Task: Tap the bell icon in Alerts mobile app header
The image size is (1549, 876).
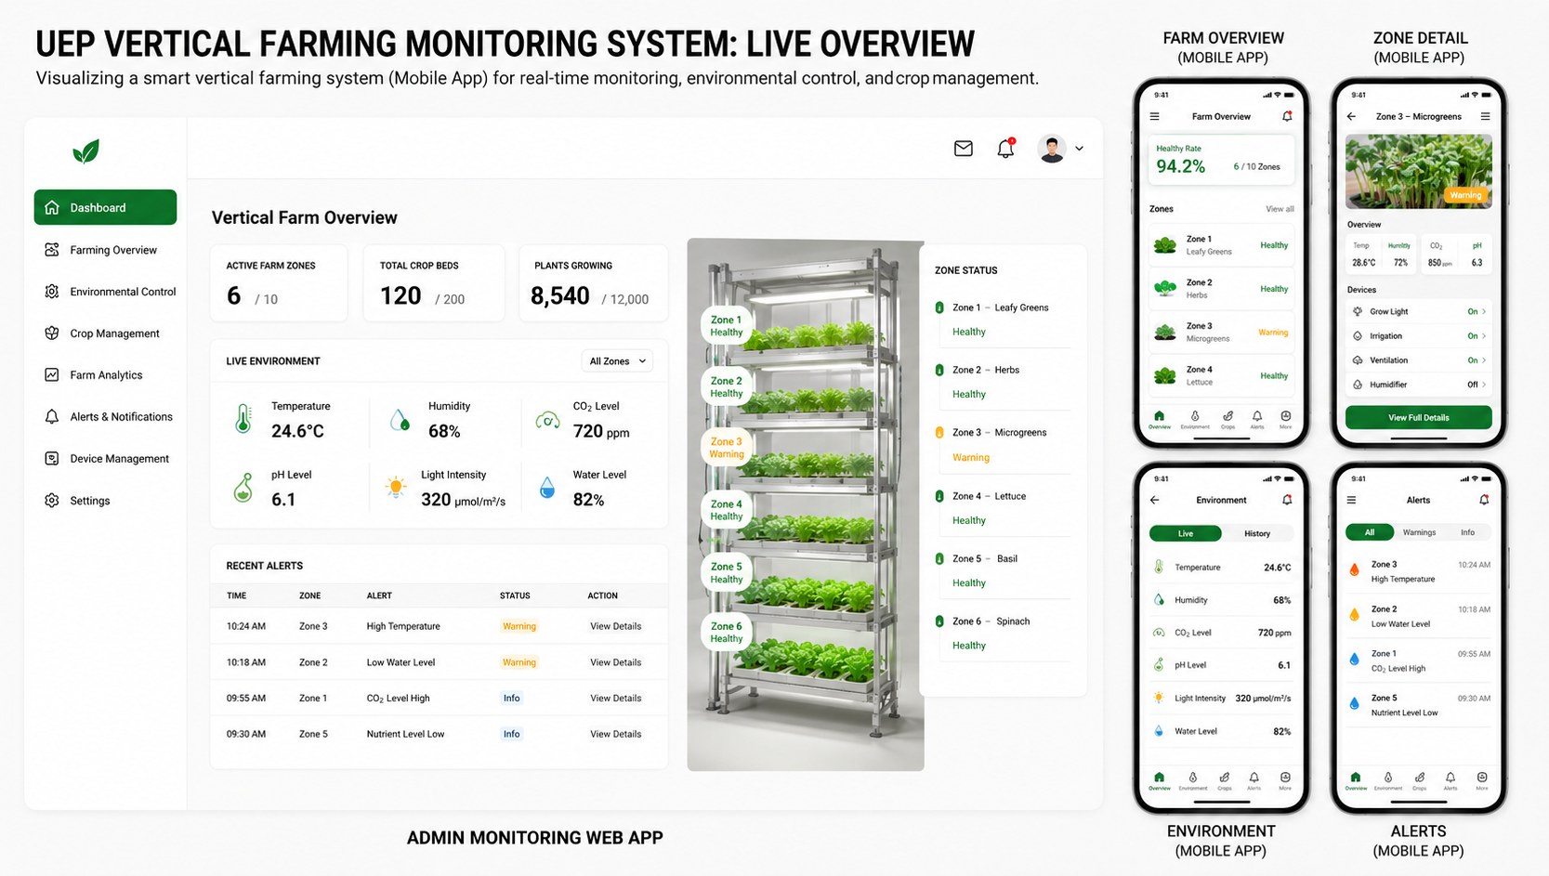Action: pyautogui.click(x=1484, y=501)
